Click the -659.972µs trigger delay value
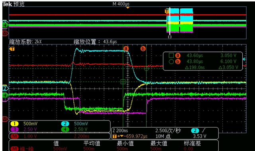Image resolution: width=255 pixels, height=151 pixels. pyautogui.click(x=135, y=136)
